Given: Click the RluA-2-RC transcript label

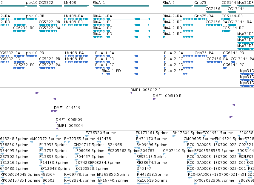Looking at the screenshot, I should coord(172,22).
